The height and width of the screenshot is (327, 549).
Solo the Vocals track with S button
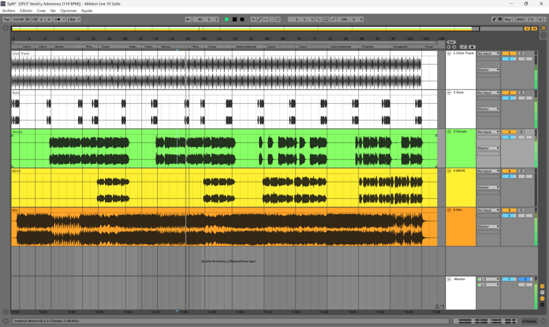tap(521, 132)
